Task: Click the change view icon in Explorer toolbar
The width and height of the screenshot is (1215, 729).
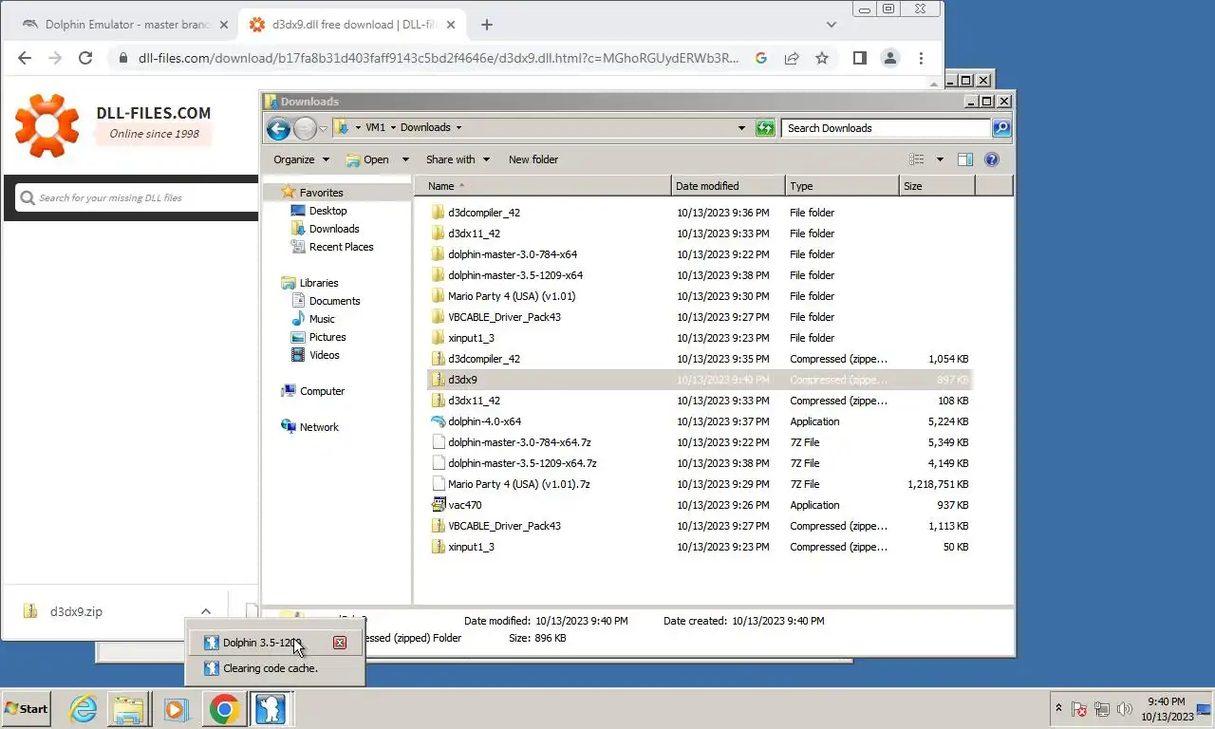Action: (917, 159)
